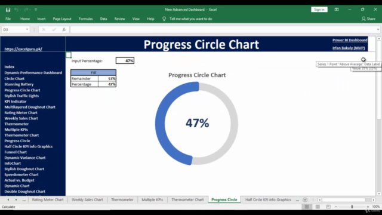Click the Insert Function fx icon
Image resolution: width=382 pixels, height=215 pixels.
click(x=64, y=29)
